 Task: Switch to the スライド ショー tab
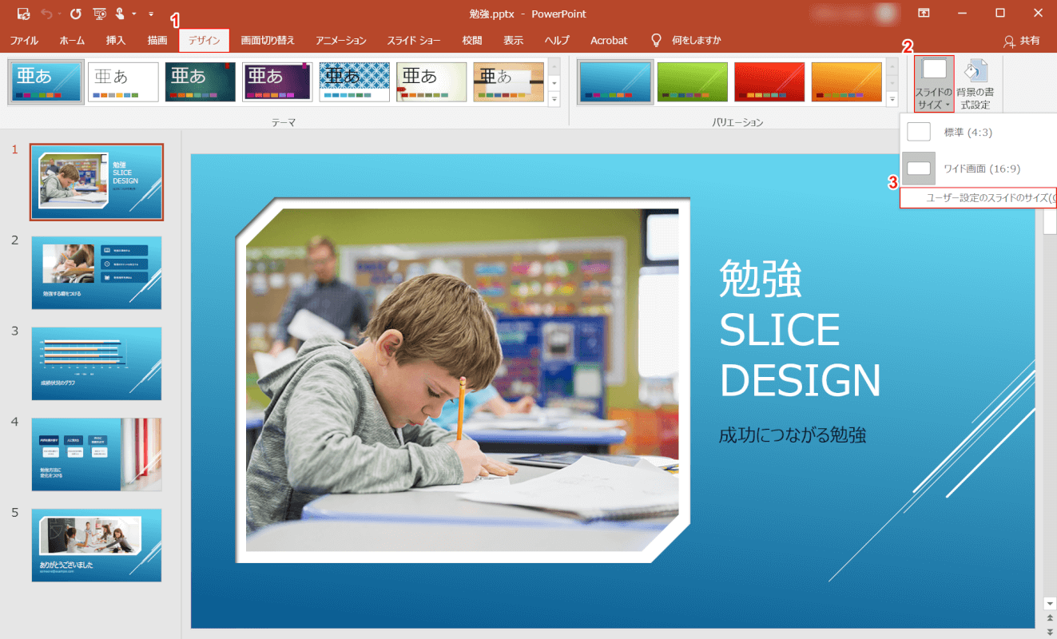point(414,40)
